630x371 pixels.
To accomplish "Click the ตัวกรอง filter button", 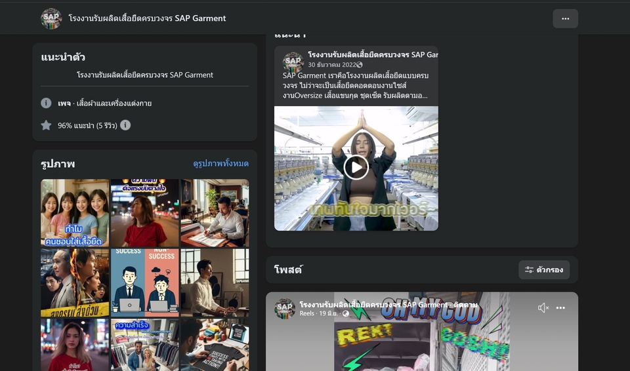I will pyautogui.click(x=544, y=269).
